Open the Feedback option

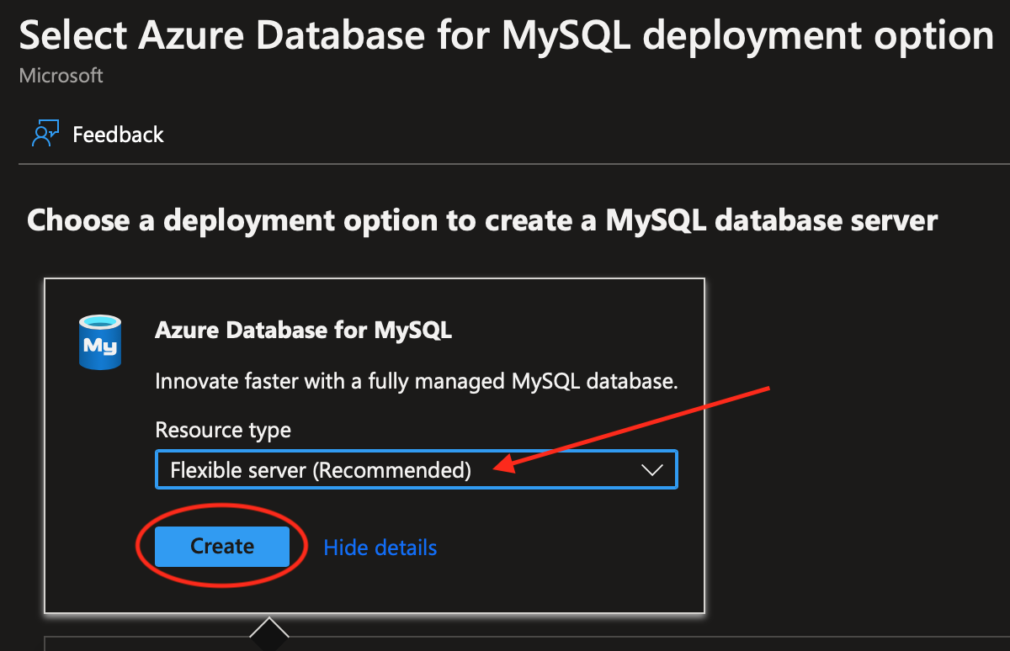98,135
